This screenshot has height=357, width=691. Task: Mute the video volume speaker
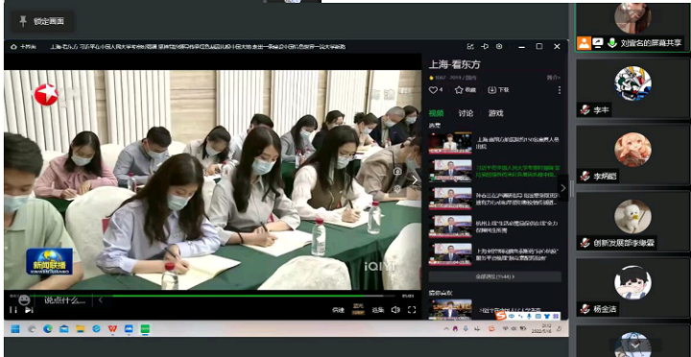pyautogui.click(x=395, y=310)
